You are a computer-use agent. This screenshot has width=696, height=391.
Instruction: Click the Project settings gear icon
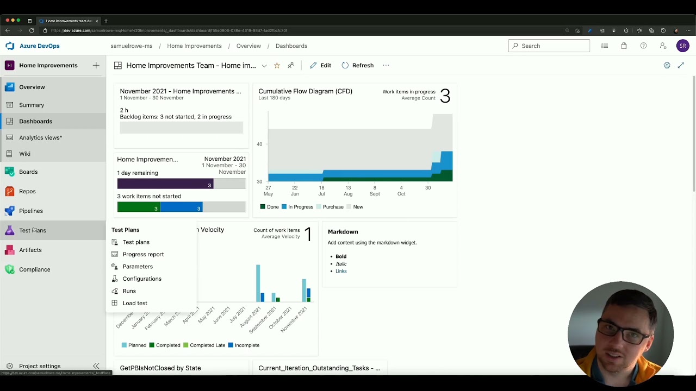10,366
